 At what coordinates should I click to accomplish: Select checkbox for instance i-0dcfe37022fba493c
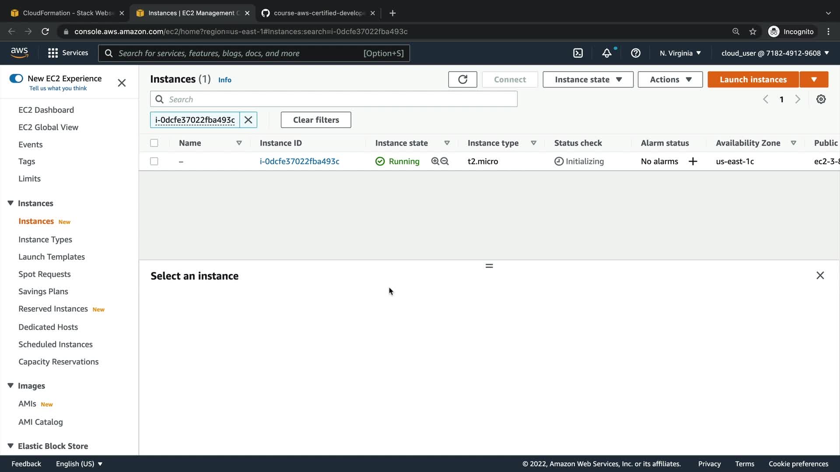click(x=154, y=161)
